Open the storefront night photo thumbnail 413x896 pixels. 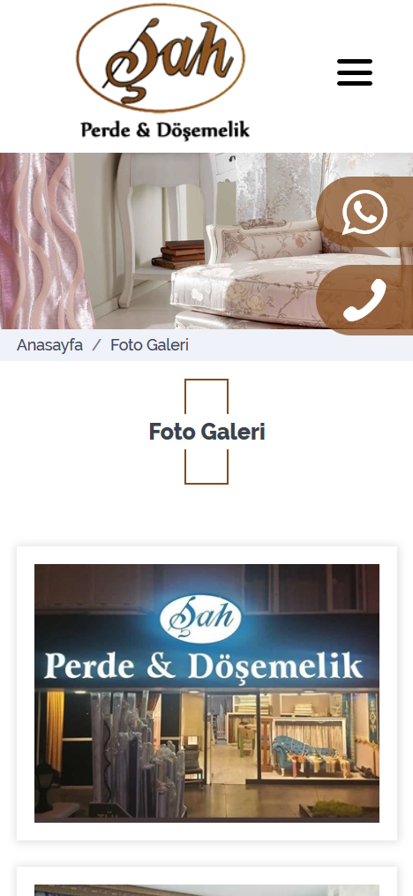(206, 693)
